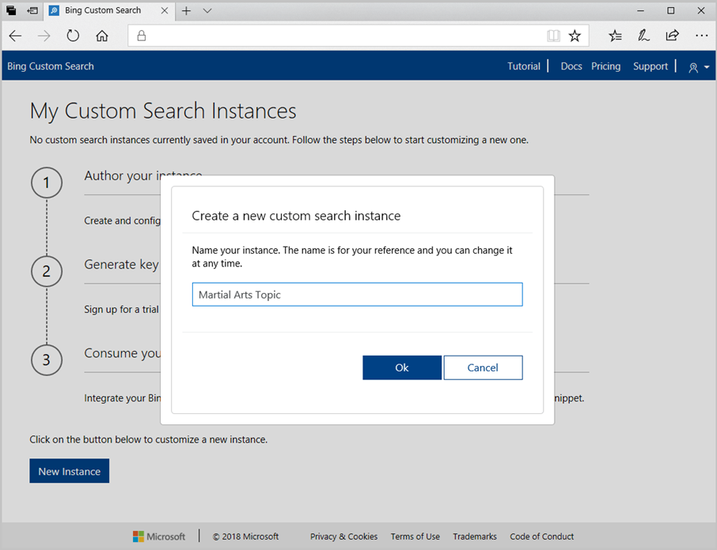Open the Privacy & Cookies footer link

point(343,537)
